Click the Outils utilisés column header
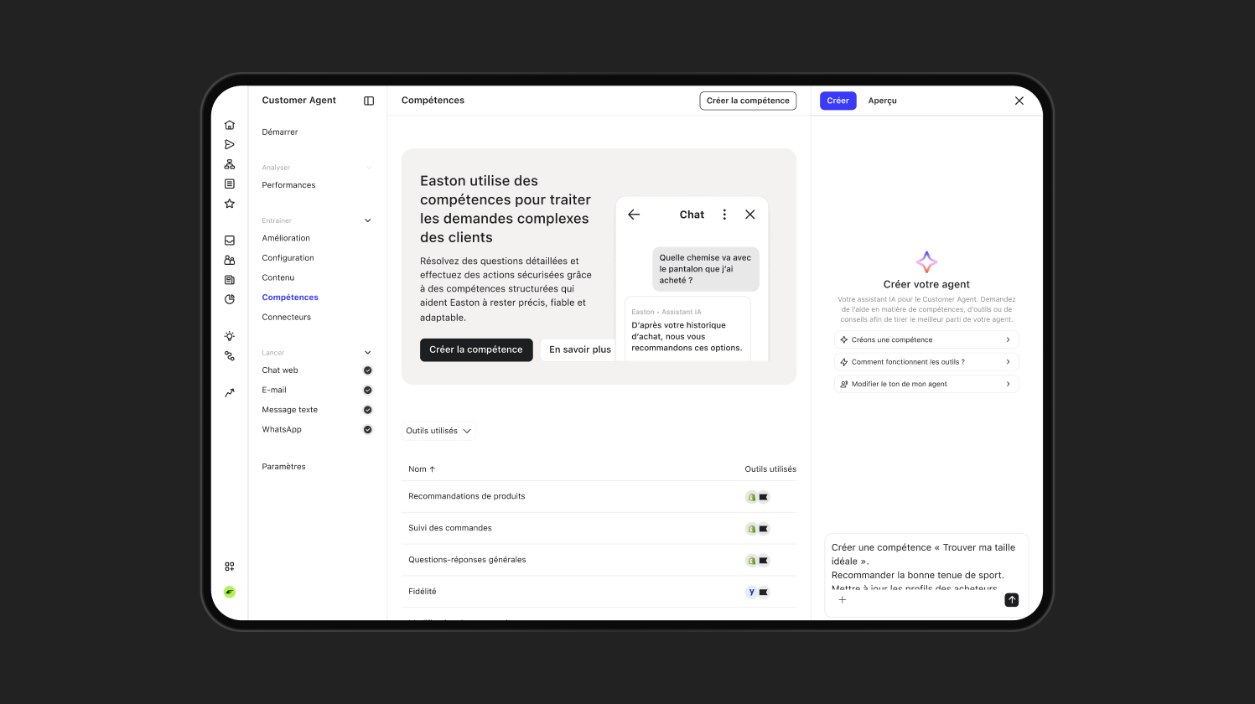Screen dimensions: 1255x704 (x=770, y=469)
